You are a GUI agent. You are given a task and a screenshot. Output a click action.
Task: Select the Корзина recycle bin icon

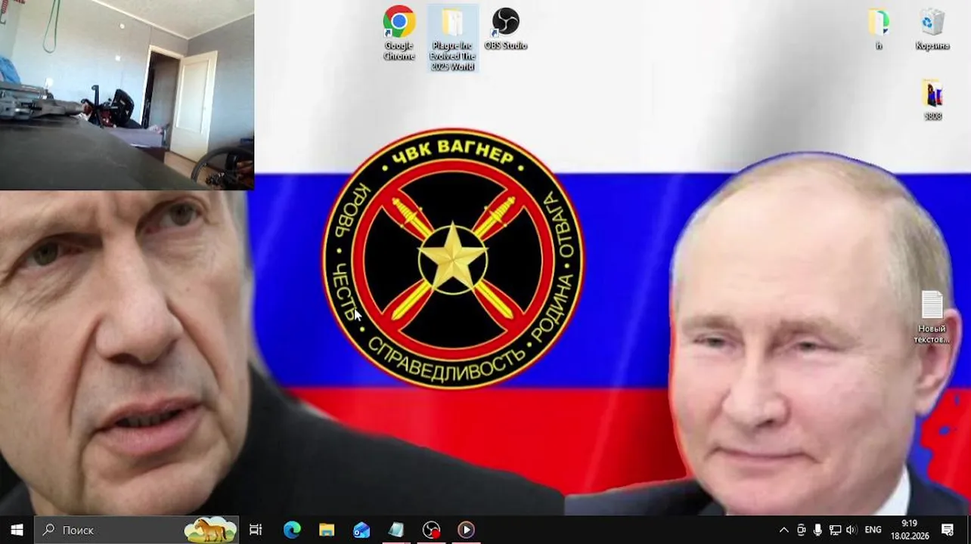[932, 29]
